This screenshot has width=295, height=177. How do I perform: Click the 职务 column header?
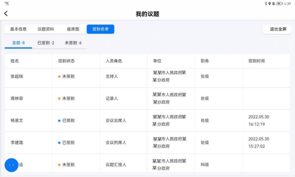click(205, 61)
